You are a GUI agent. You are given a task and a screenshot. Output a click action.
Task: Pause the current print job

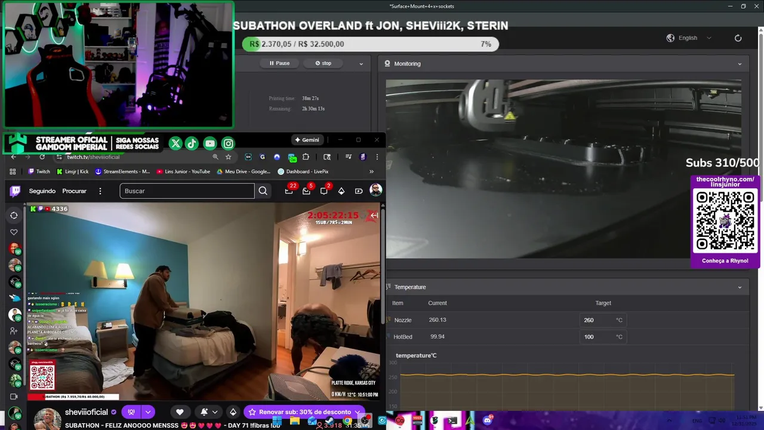(279, 63)
